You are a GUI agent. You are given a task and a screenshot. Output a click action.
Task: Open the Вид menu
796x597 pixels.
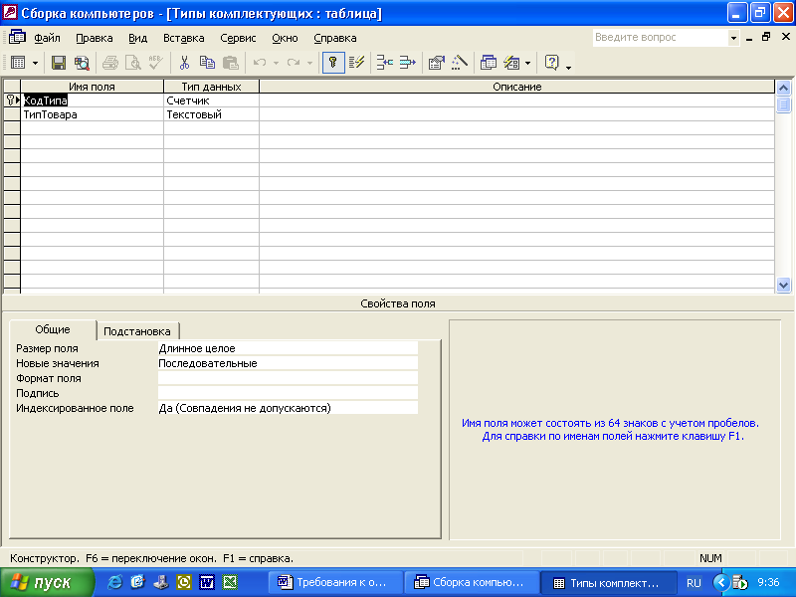click(137, 38)
